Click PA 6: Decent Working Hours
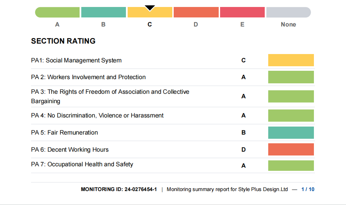 [70, 150]
